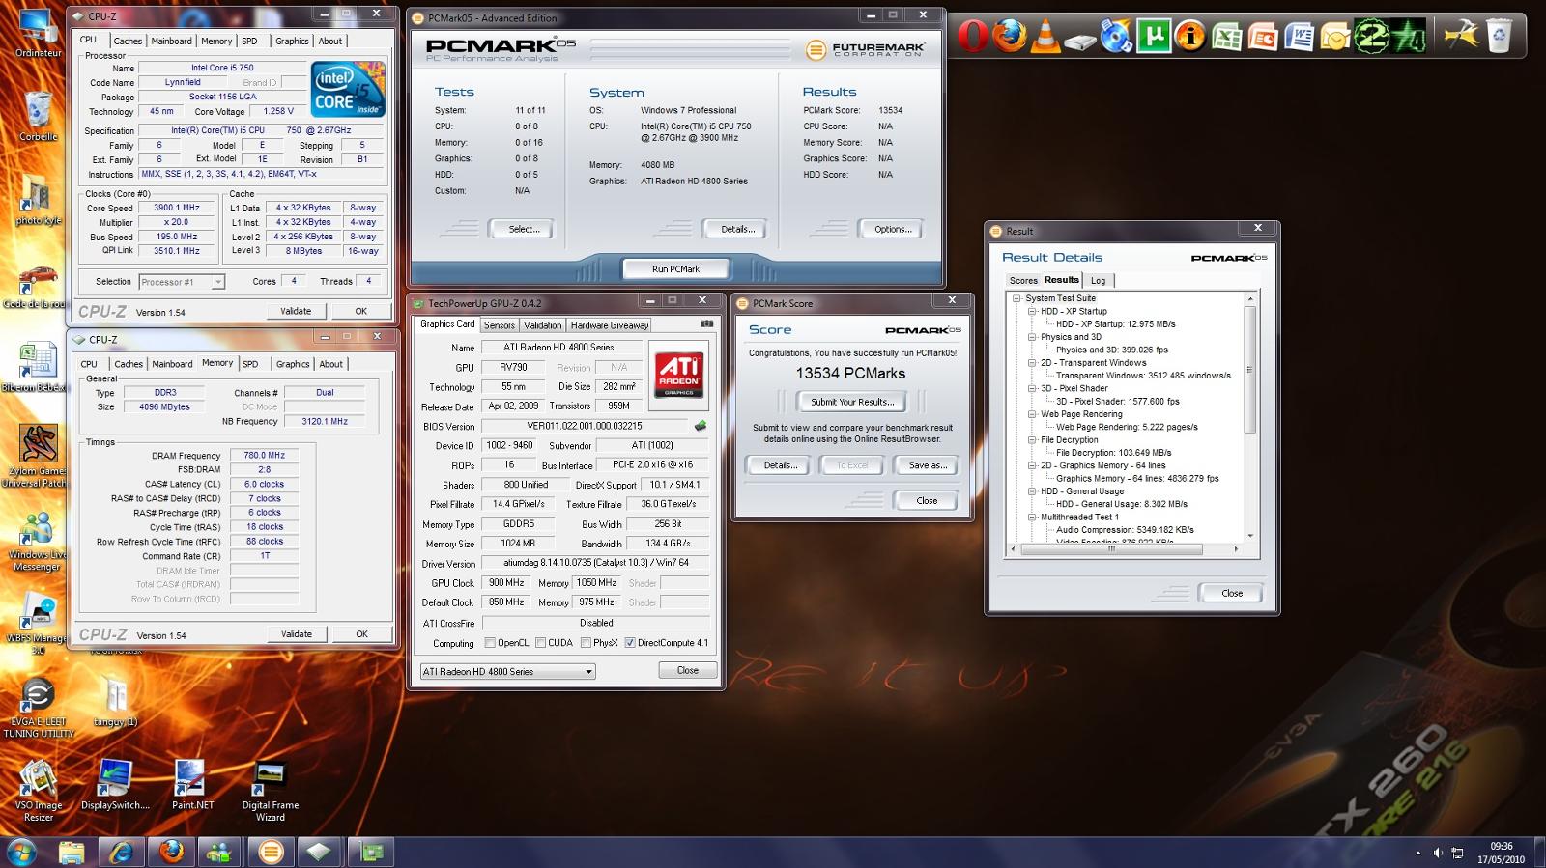Open SPD tab in lower CPU-Z window
The height and width of the screenshot is (868, 1546).
[x=250, y=364]
